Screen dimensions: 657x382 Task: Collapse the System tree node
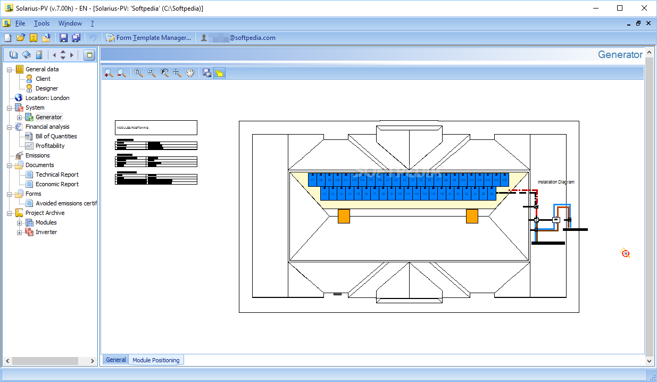(x=9, y=107)
